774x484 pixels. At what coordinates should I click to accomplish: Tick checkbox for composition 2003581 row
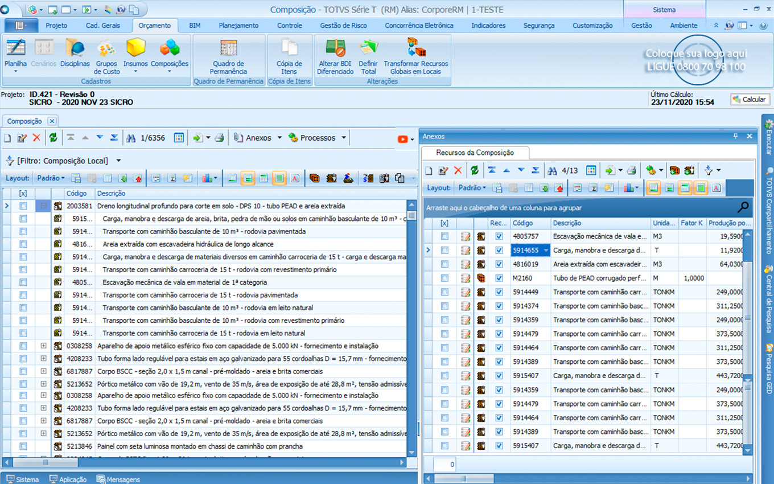point(23,206)
